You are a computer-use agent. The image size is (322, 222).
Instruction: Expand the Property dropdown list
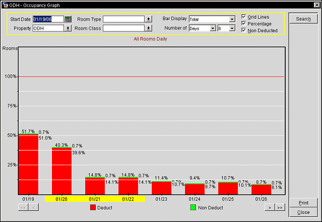[68, 28]
